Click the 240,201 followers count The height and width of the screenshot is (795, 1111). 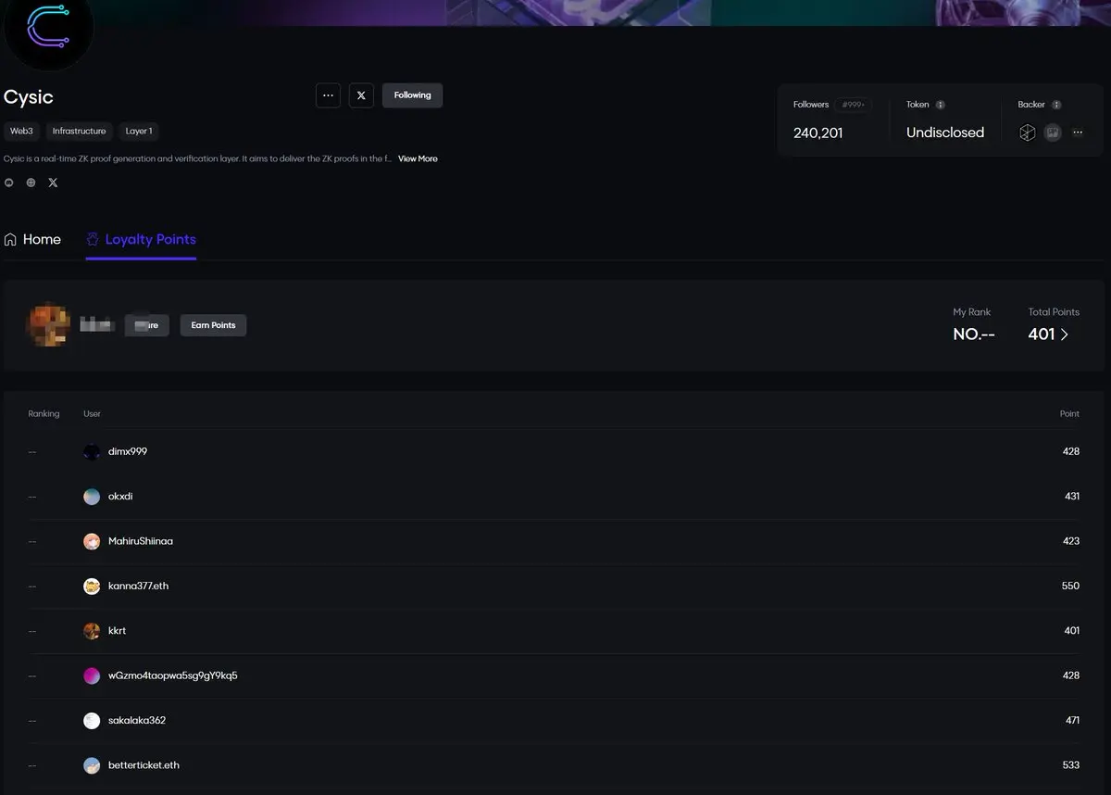(818, 132)
